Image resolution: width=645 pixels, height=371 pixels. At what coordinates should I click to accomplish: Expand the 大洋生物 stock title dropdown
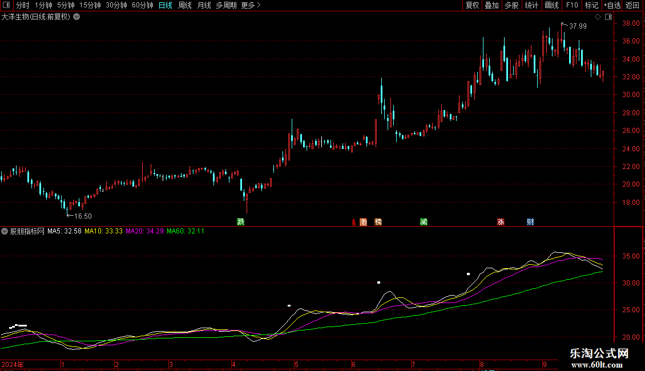[76, 17]
